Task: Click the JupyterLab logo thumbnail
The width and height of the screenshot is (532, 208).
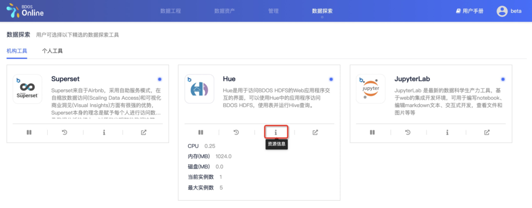Action: click(370, 89)
